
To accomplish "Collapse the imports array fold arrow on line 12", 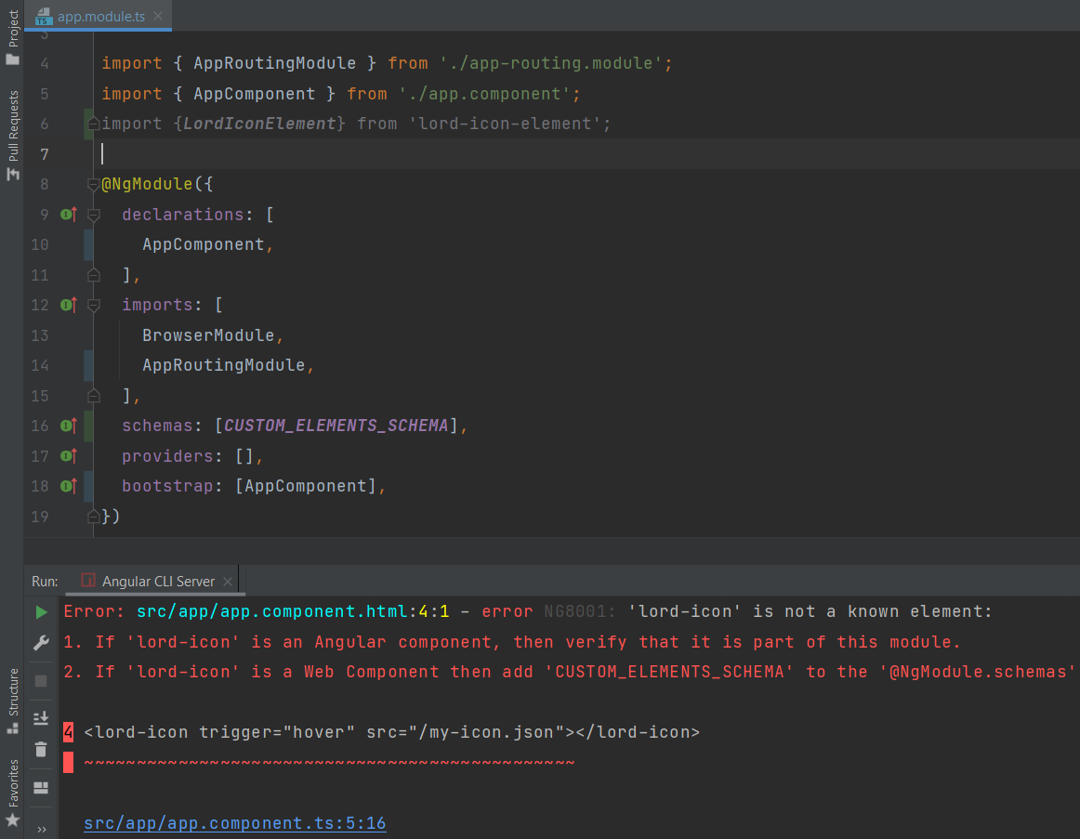I will (92, 305).
